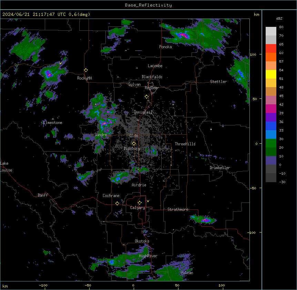Image resolution: width=297 pixels, height=290 pixels.
Task: Click the Banff town label
Action: tap(43, 195)
